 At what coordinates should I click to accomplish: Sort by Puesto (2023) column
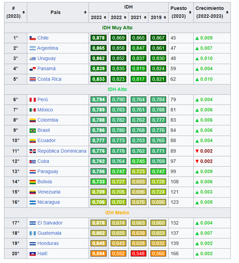(190, 12)
